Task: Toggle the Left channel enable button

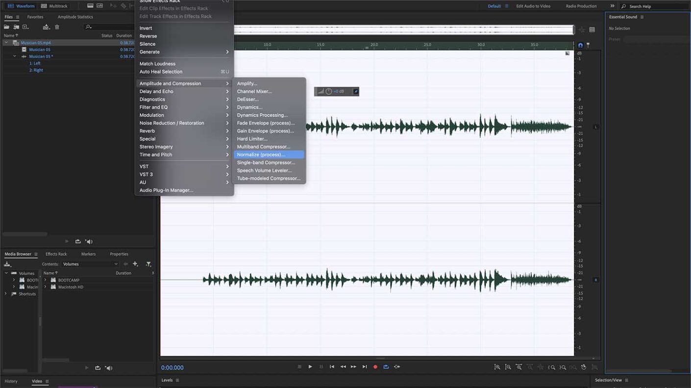Action: pyautogui.click(x=596, y=126)
